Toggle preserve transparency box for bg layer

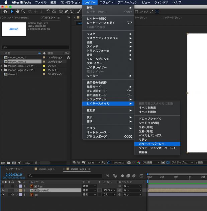[x=100, y=195]
